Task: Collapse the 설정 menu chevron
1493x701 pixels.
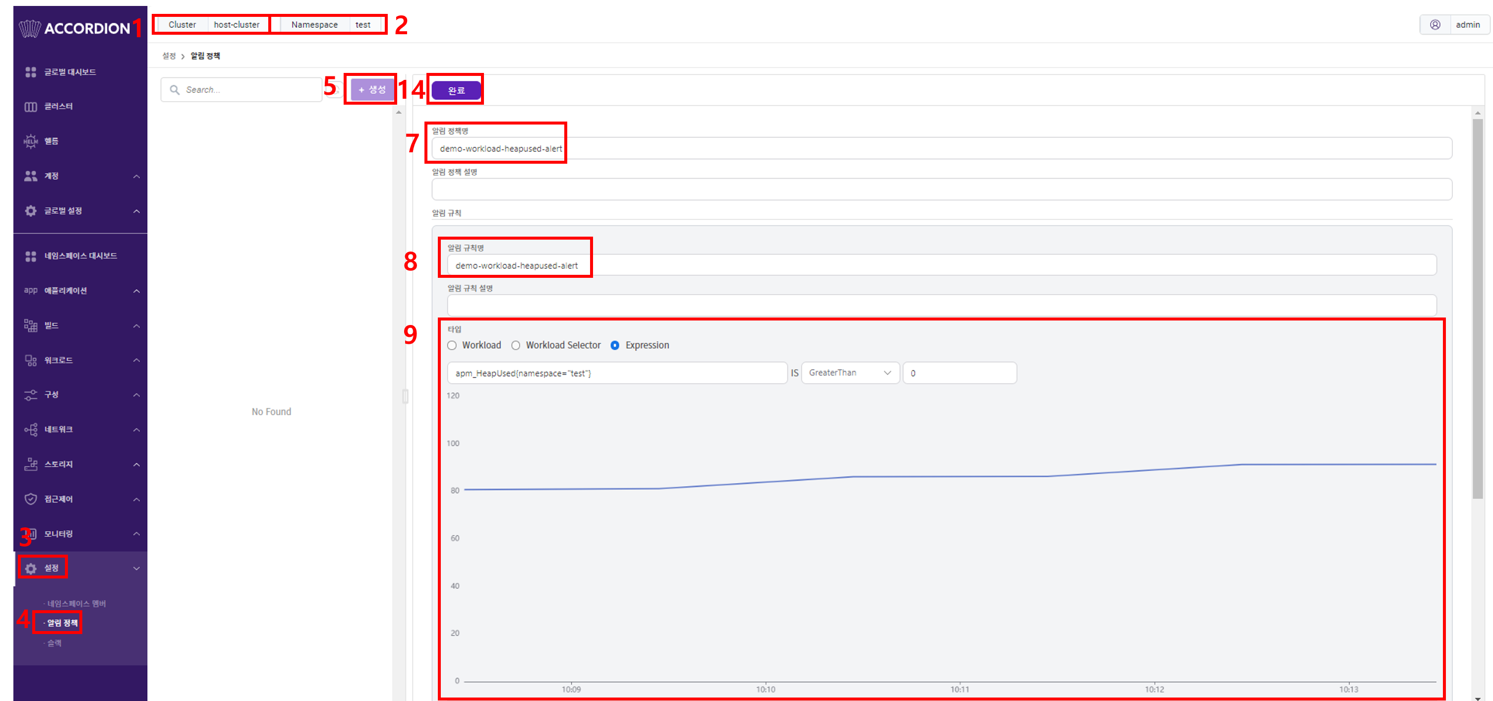Action: [137, 568]
